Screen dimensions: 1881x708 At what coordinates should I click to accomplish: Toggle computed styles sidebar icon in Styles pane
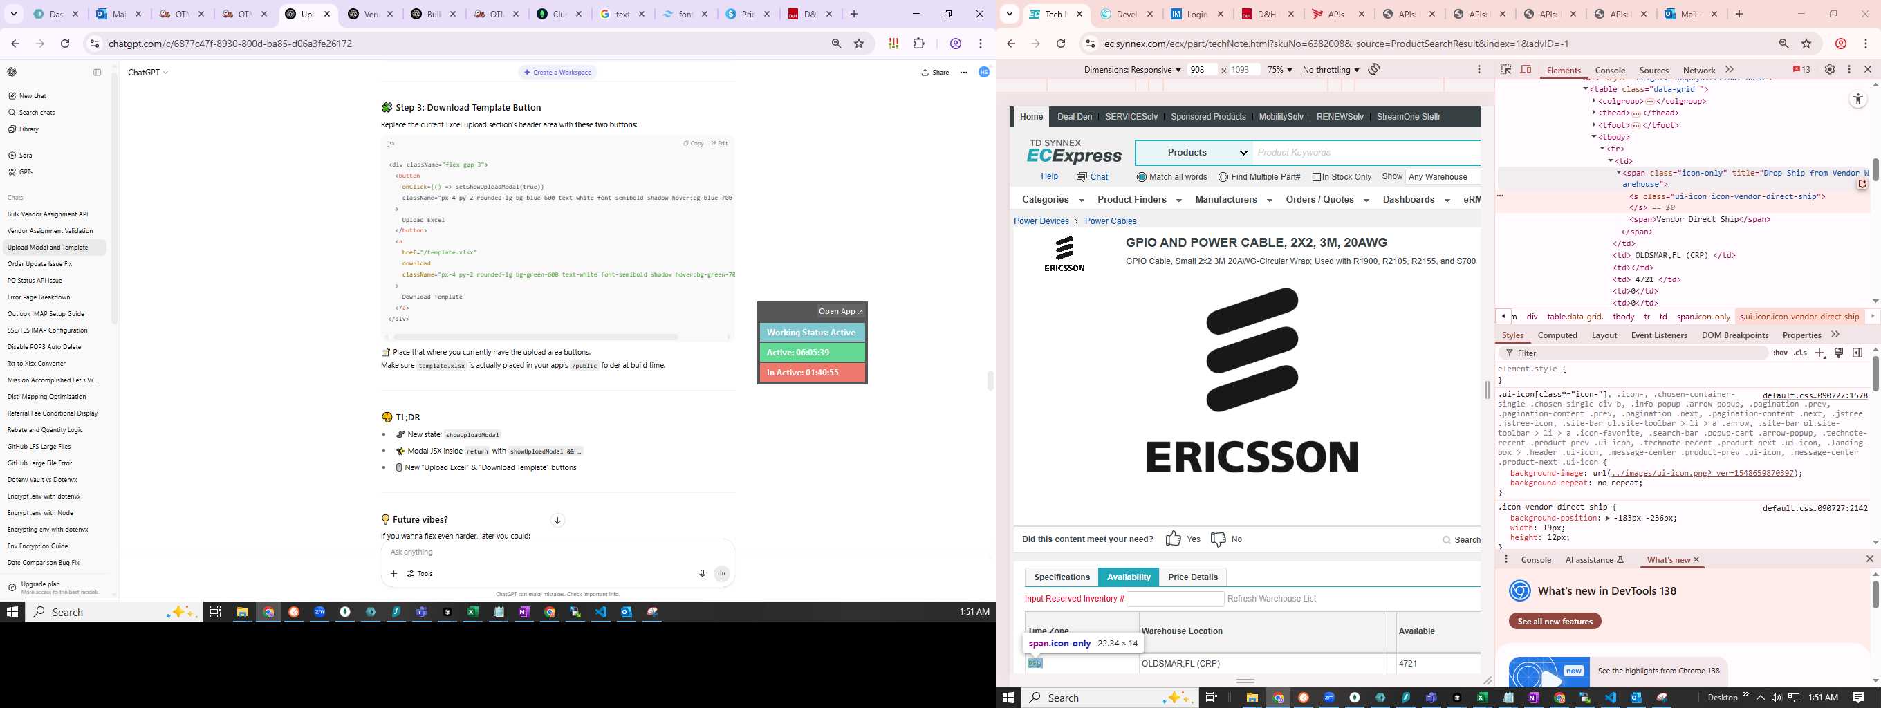click(1857, 353)
